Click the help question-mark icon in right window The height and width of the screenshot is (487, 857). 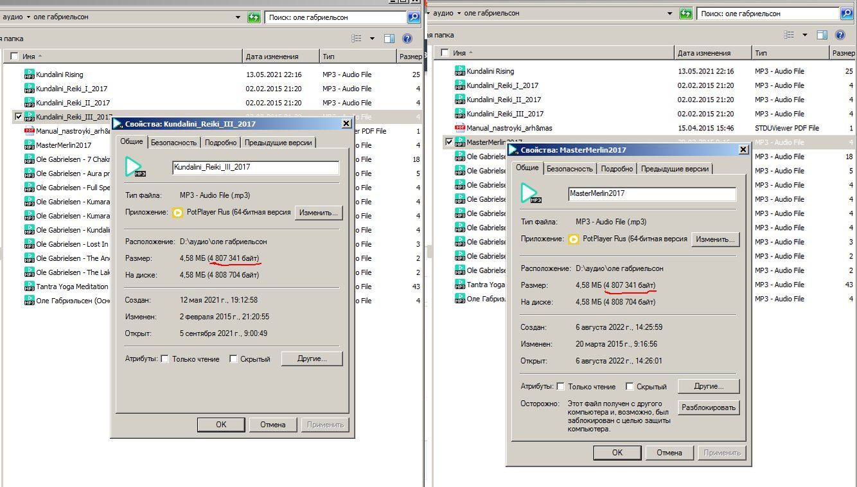[x=840, y=35]
